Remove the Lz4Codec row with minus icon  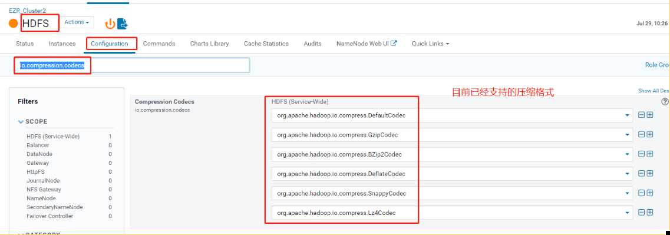click(x=641, y=212)
